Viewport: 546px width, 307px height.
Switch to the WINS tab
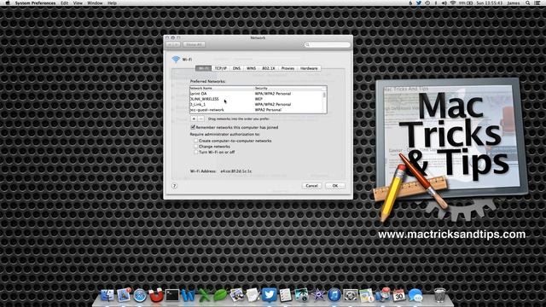coord(251,68)
